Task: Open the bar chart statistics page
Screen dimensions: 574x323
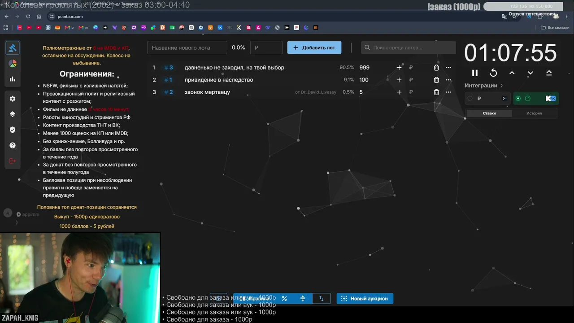Action: (13, 79)
